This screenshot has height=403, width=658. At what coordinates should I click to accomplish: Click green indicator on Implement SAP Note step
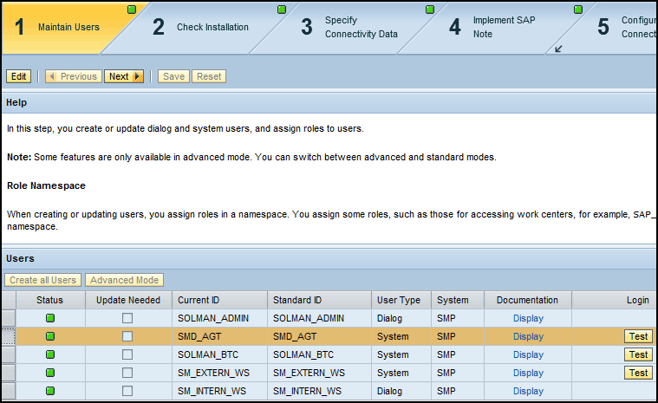pos(578,10)
